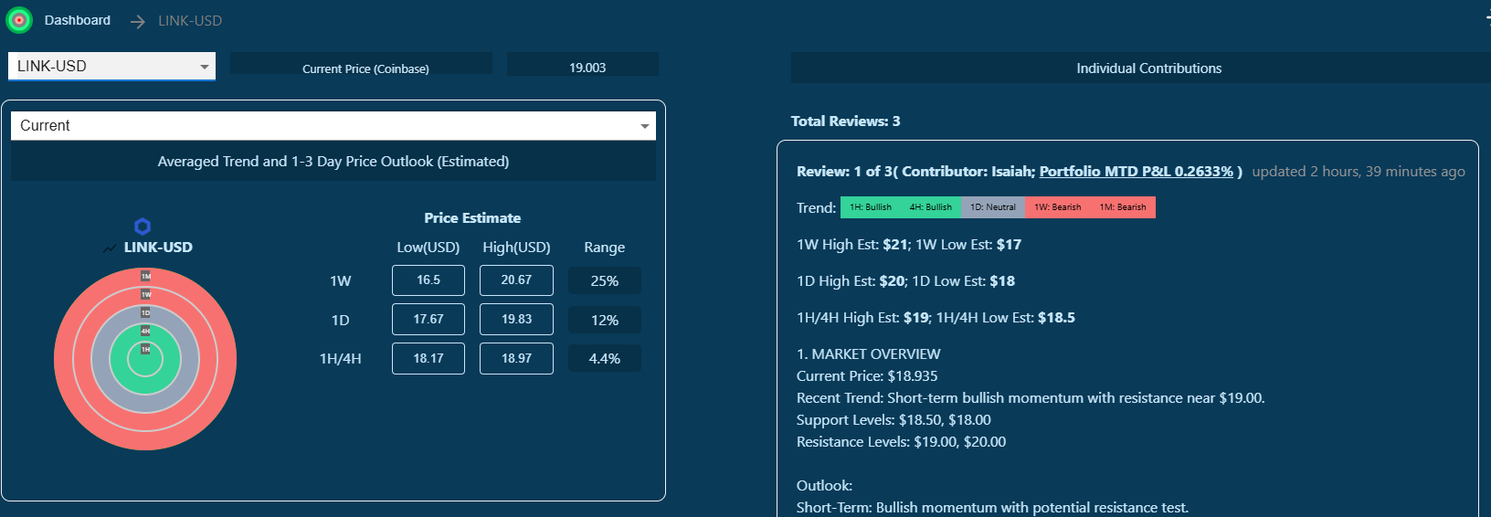Screen dimensions: 1491x517
Task: Click the green target logo icon
Action: pos(18,19)
